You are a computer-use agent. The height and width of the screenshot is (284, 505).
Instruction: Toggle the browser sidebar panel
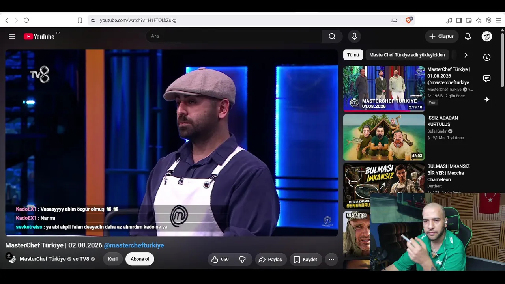tap(459, 20)
